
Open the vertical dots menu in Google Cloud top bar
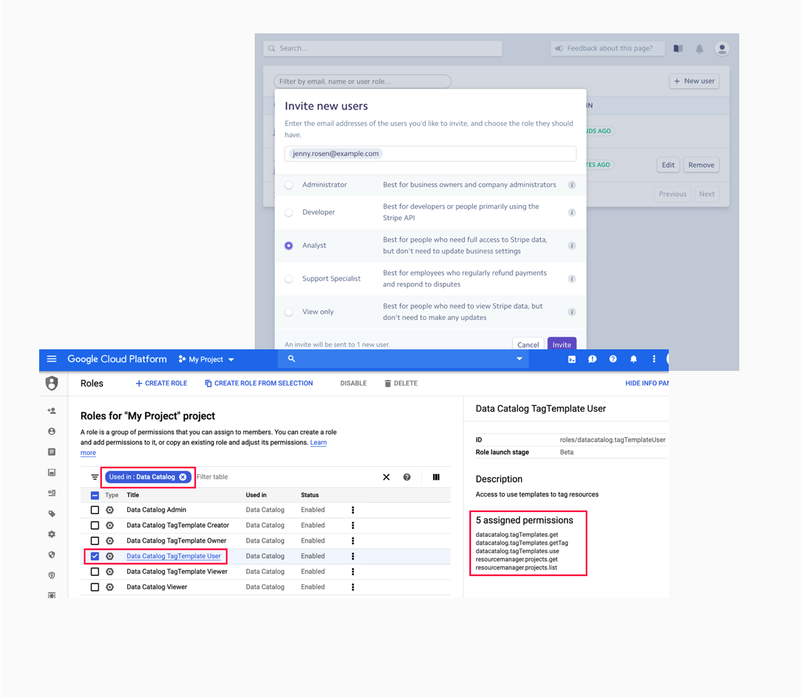653,359
